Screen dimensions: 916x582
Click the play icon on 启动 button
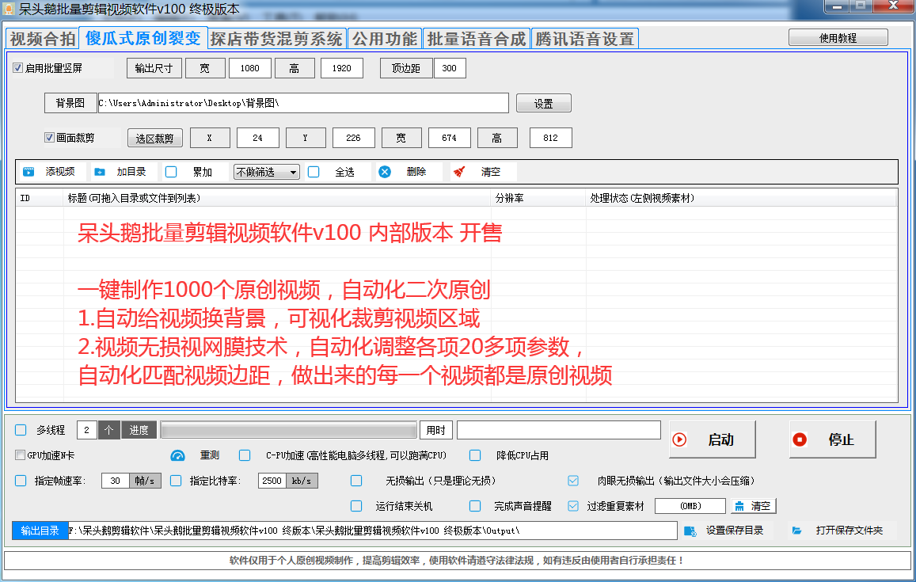pos(679,439)
